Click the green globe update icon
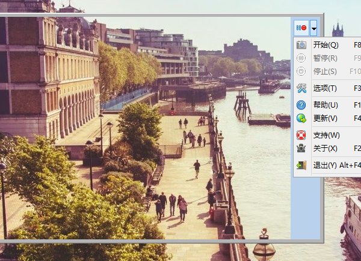 (x=301, y=118)
